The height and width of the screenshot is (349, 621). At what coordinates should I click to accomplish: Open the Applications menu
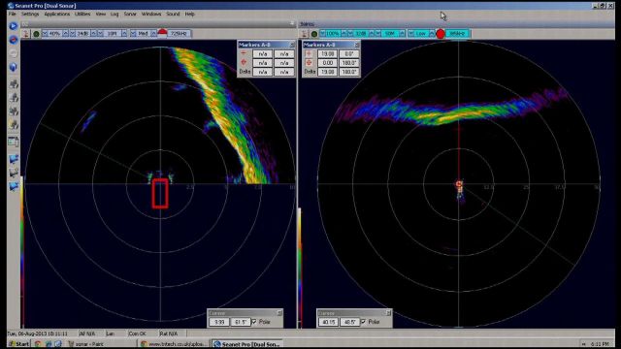click(56, 14)
